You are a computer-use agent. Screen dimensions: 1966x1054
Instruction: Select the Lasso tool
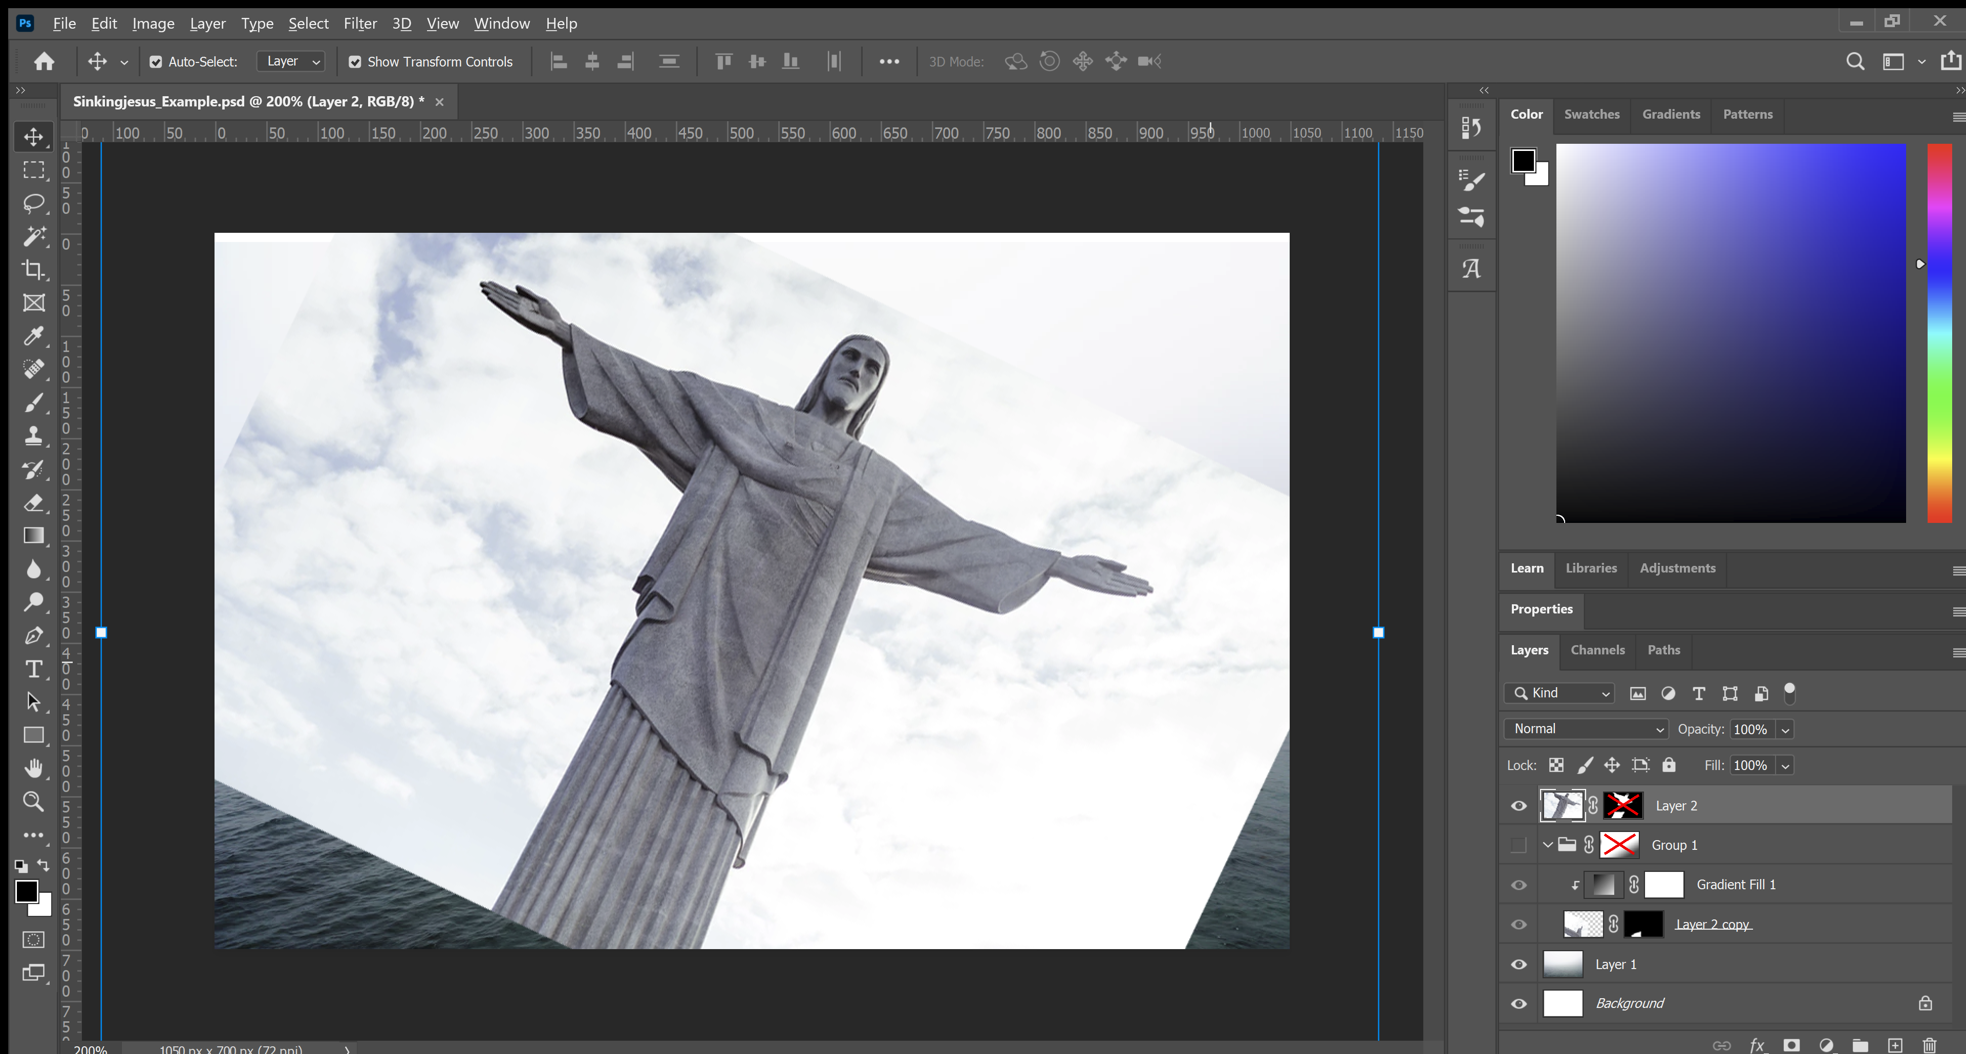pyautogui.click(x=34, y=203)
